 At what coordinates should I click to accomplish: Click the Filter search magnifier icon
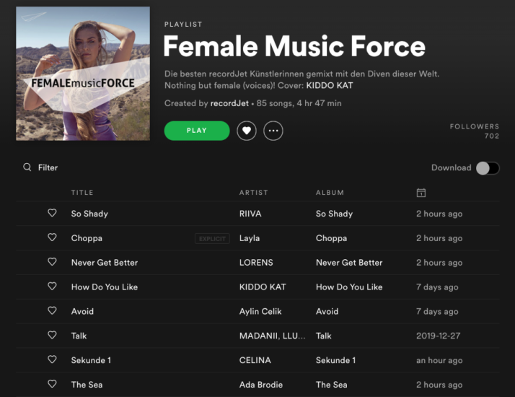(27, 167)
